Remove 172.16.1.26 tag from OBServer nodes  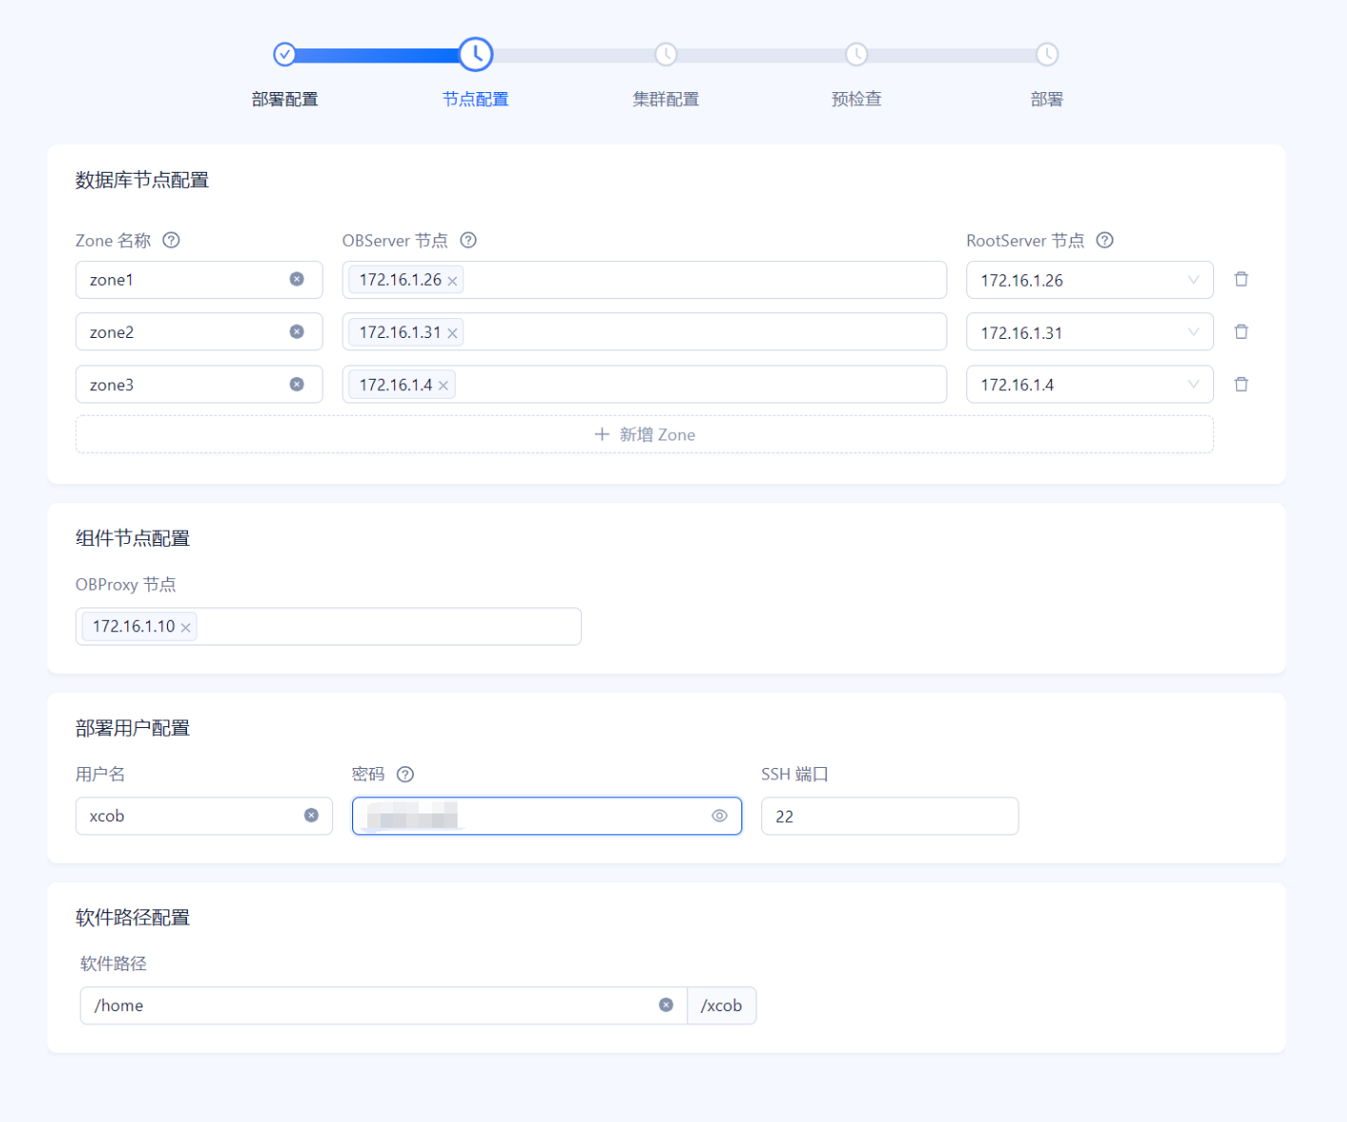click(x=453, y=281)
